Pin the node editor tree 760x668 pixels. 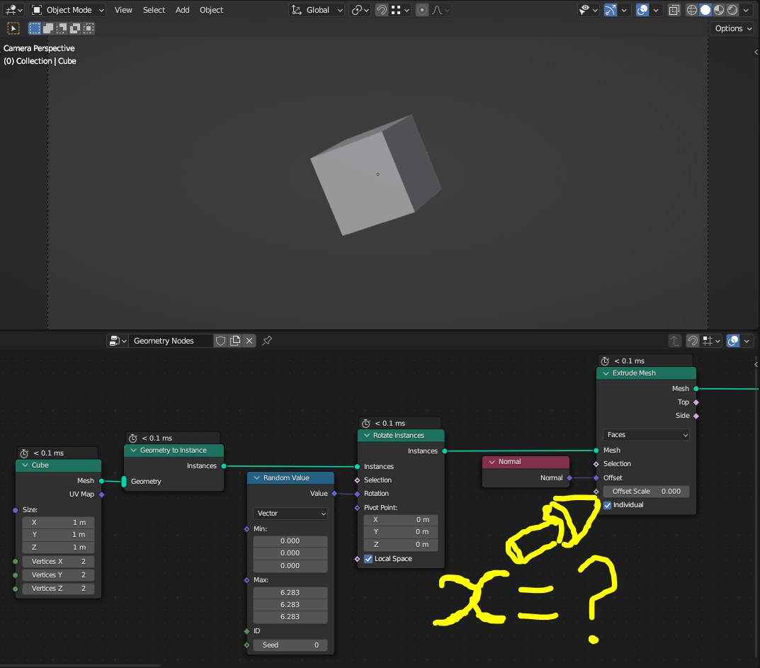point(267,341)
